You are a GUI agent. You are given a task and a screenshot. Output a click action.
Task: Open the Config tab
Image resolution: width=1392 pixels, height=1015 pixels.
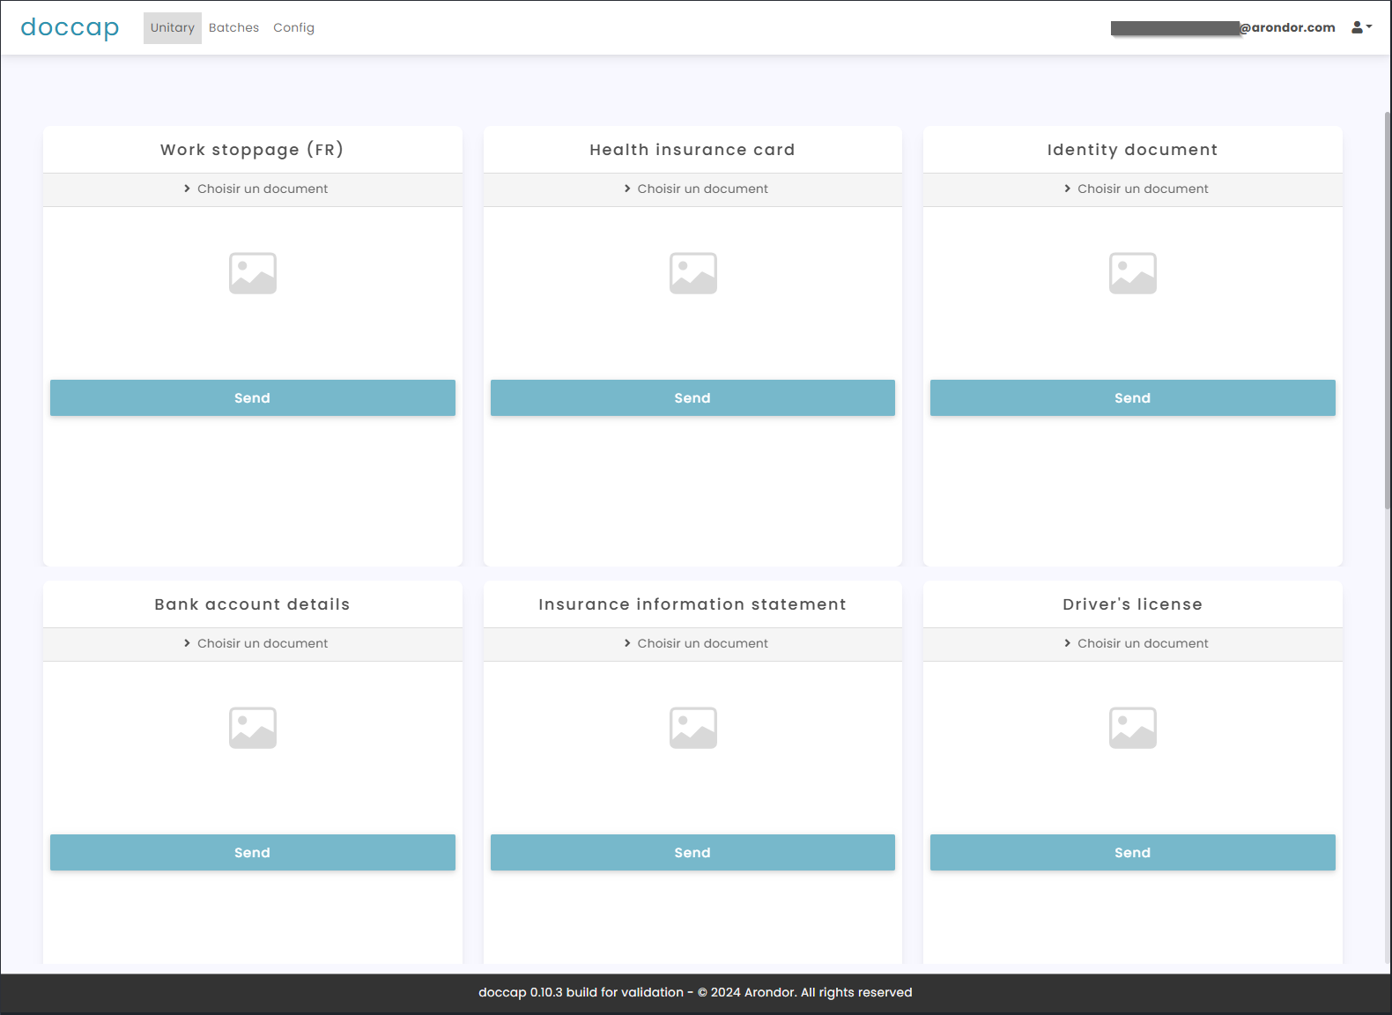293,28
